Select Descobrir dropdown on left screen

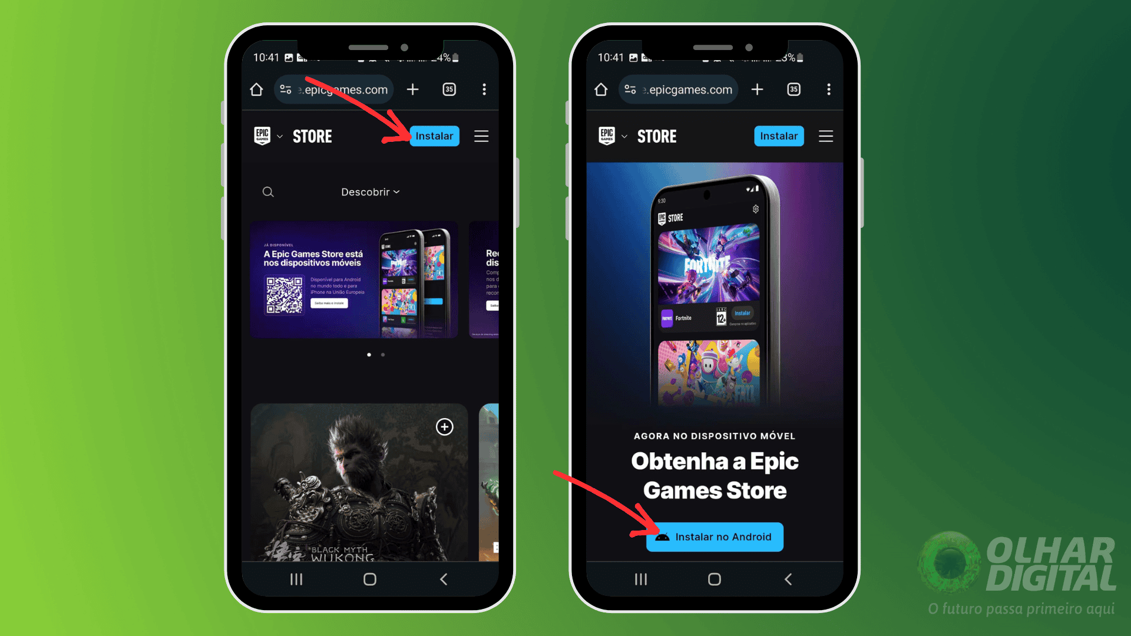pos(371,192)
